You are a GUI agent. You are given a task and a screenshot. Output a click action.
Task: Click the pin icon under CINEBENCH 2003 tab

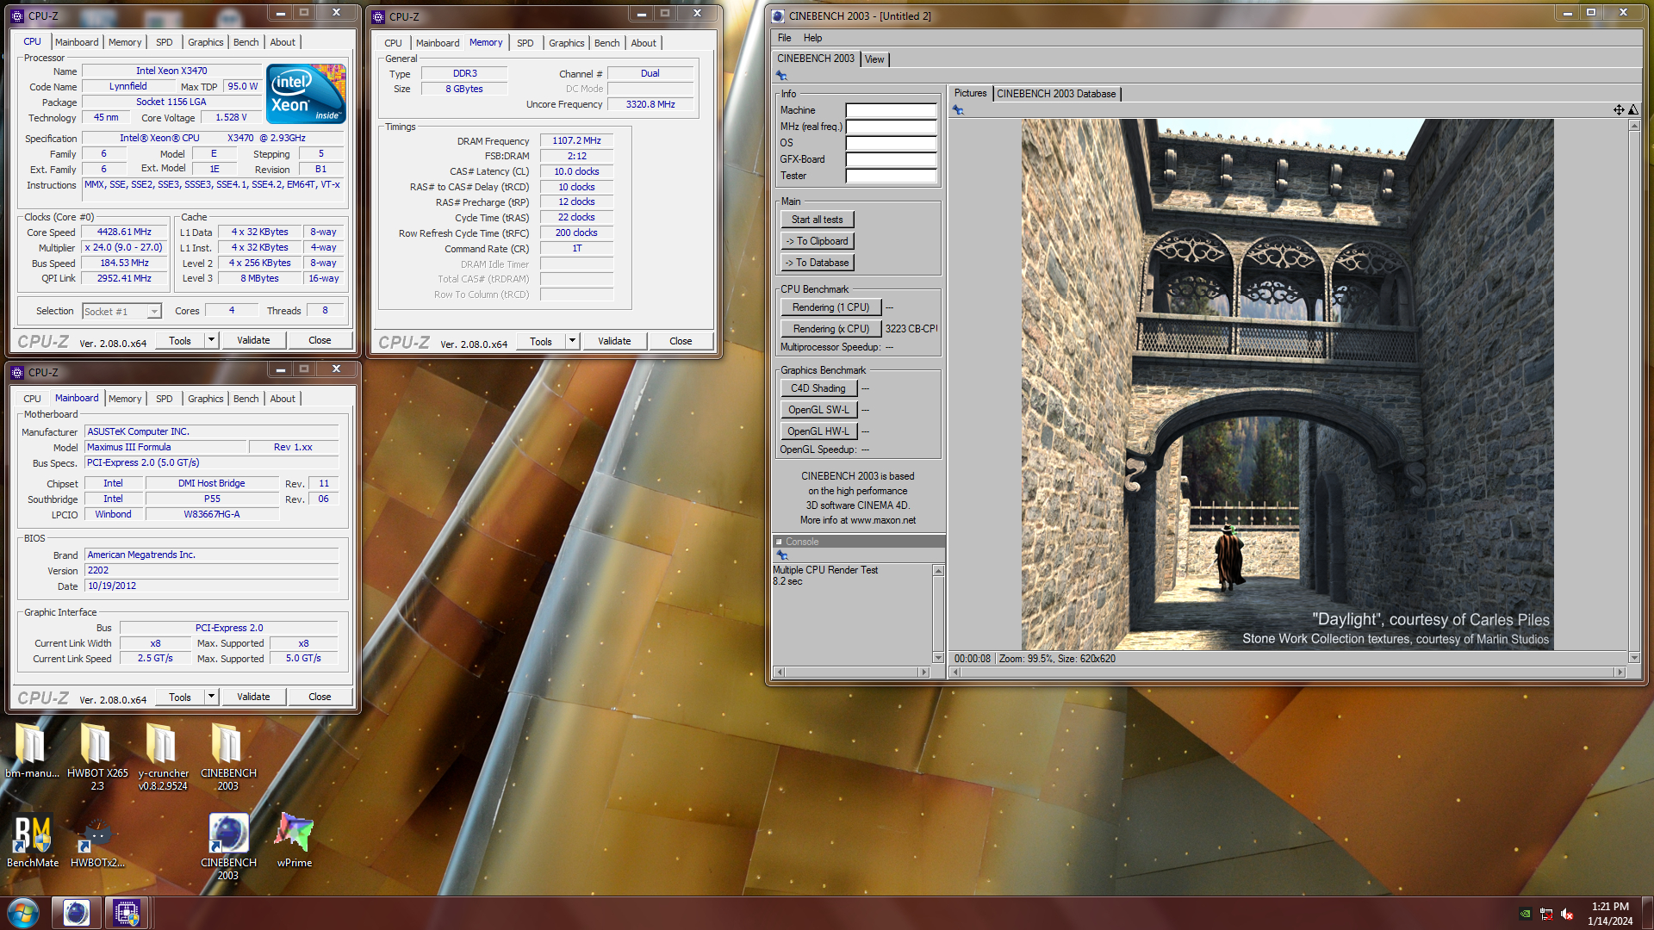(782, 76)
